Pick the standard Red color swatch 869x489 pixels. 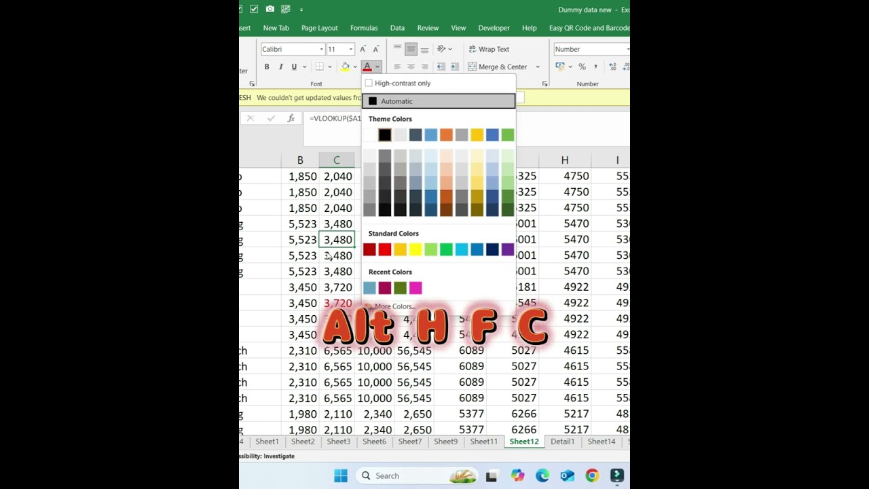pyautogui.click(x=385, y=250)
